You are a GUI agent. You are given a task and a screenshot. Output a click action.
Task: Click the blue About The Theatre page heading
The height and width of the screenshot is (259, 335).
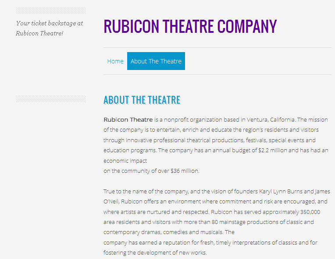[x=142, y=100]
